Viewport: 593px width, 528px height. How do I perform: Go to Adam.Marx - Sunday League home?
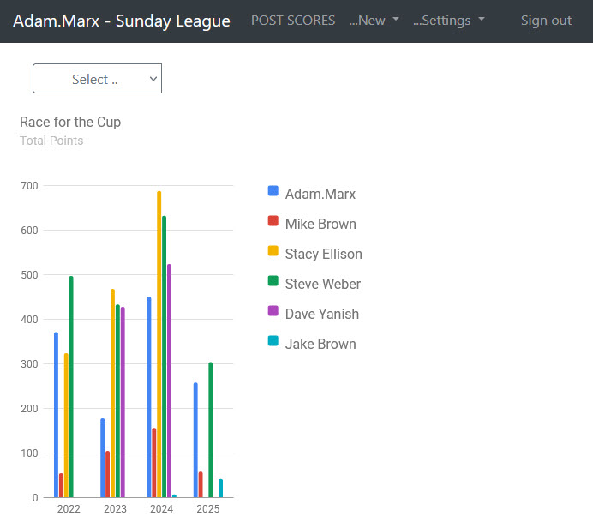click(x=122, y=21)
